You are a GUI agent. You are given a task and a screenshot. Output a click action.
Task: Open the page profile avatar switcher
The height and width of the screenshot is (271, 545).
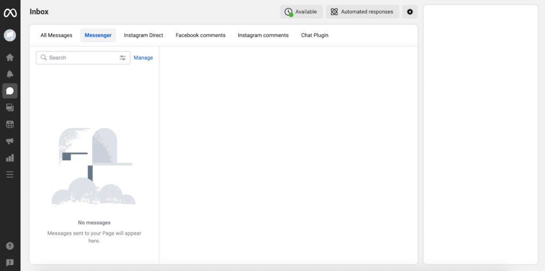pos(10,35)
